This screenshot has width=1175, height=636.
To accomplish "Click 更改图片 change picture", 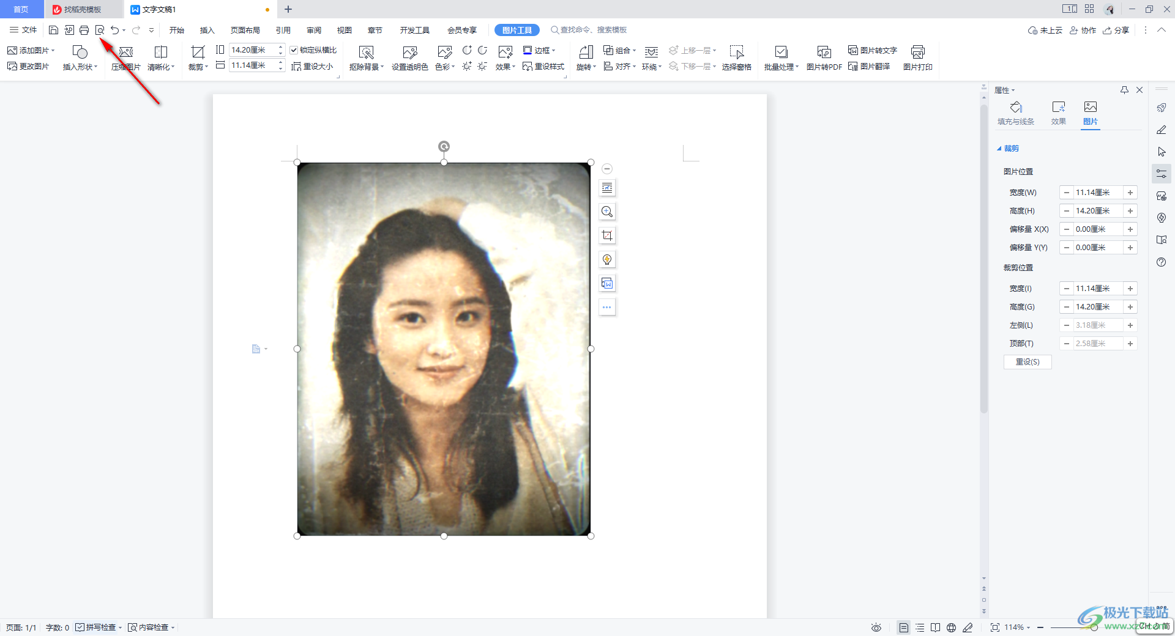I will pos(28,66).
